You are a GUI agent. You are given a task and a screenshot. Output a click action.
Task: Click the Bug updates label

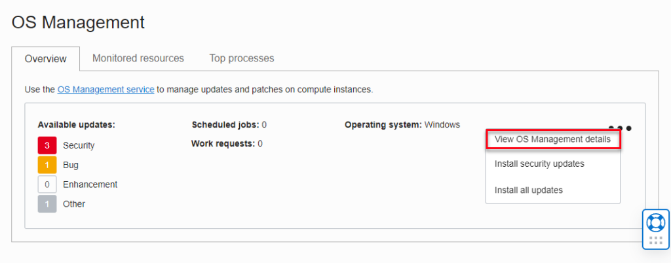[x=71, y=166]
